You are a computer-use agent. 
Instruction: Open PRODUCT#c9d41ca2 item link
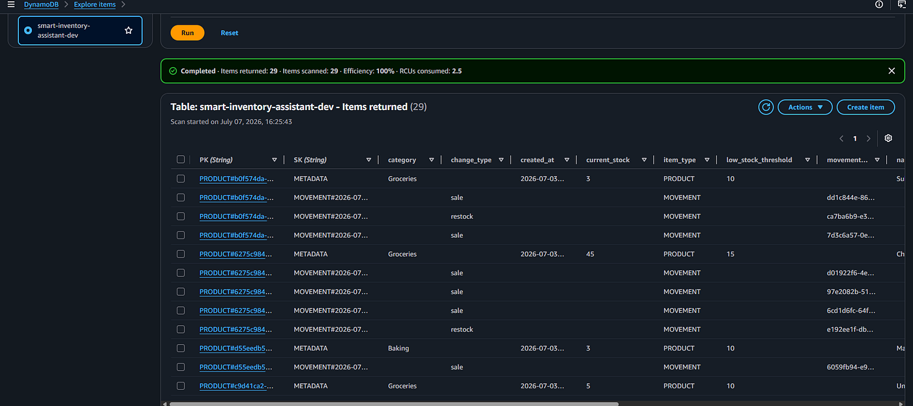(236, 386)
